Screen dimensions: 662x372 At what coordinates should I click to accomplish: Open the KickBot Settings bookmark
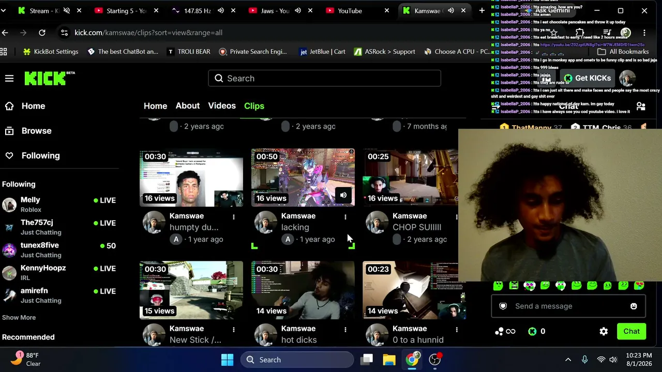pos(51,52)
